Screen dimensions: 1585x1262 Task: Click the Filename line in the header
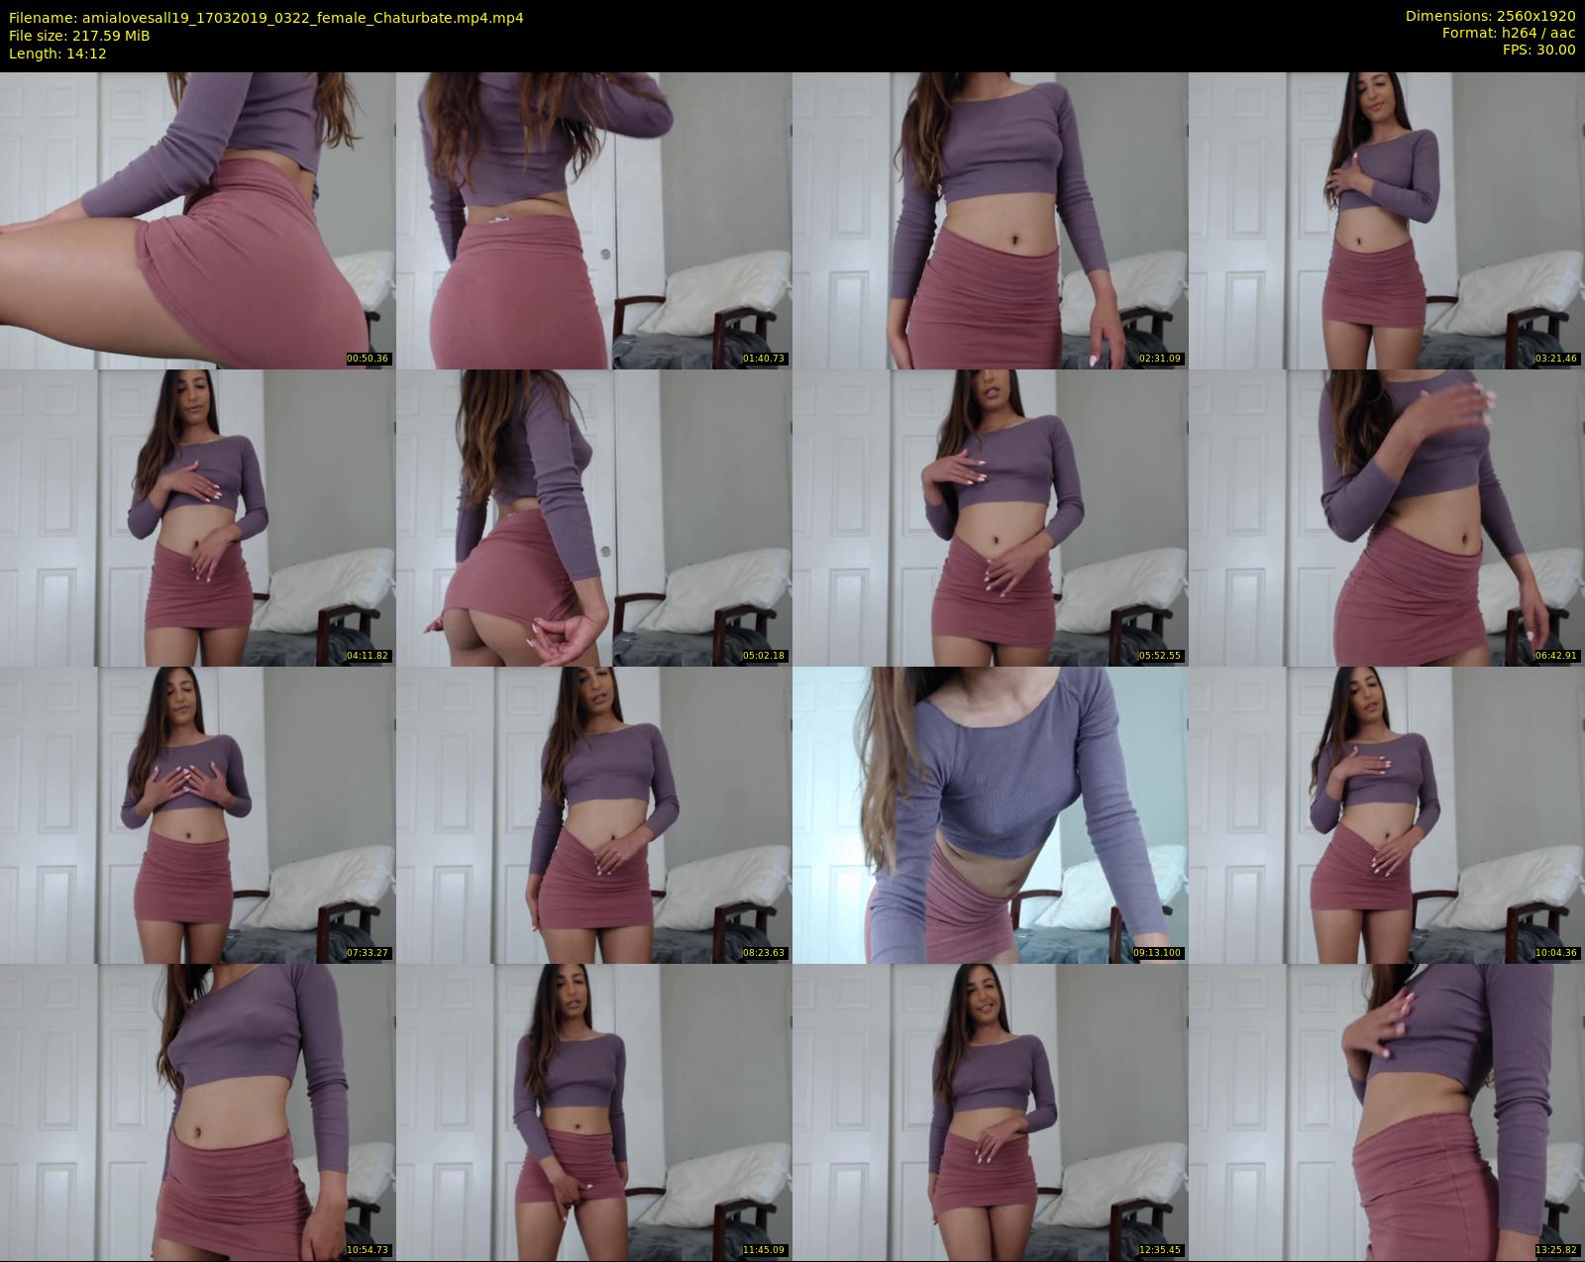[x=266, y=18]
